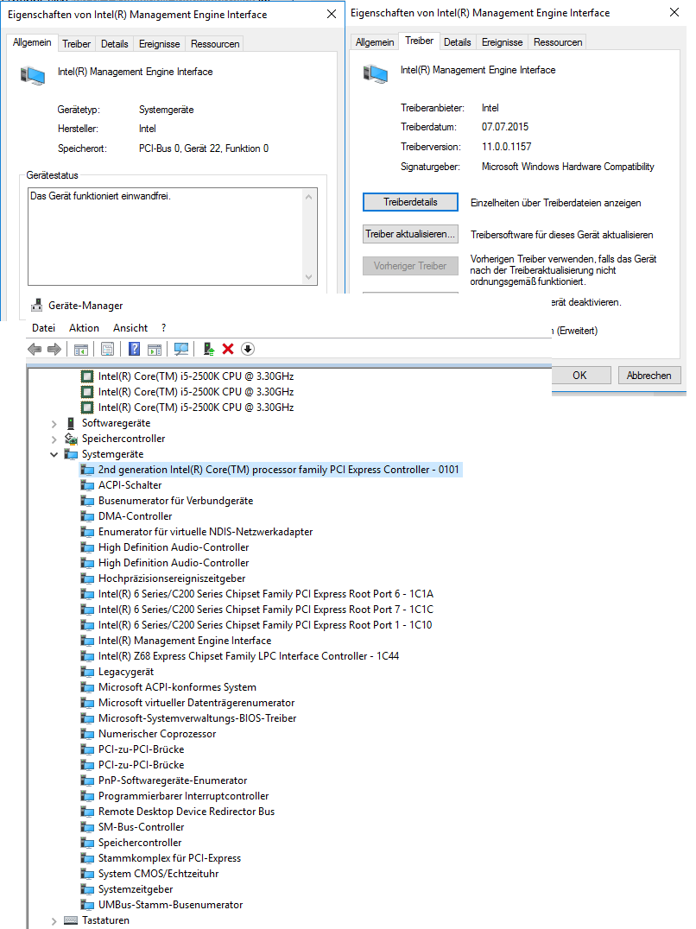
Task: Open Ereignisse tab in right properties window
Action: [x=503, y=42]
